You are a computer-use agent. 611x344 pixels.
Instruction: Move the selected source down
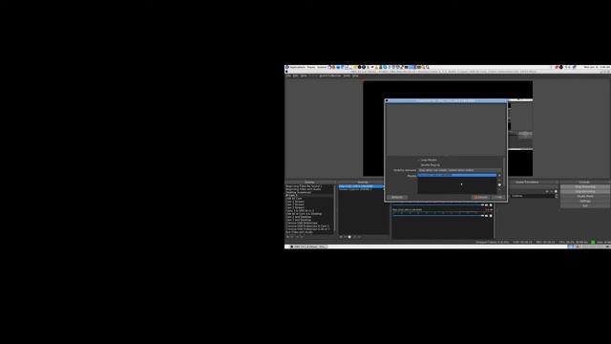tap(359, 237)
